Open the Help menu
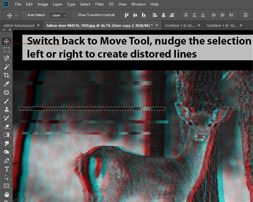 click(154, 4)
